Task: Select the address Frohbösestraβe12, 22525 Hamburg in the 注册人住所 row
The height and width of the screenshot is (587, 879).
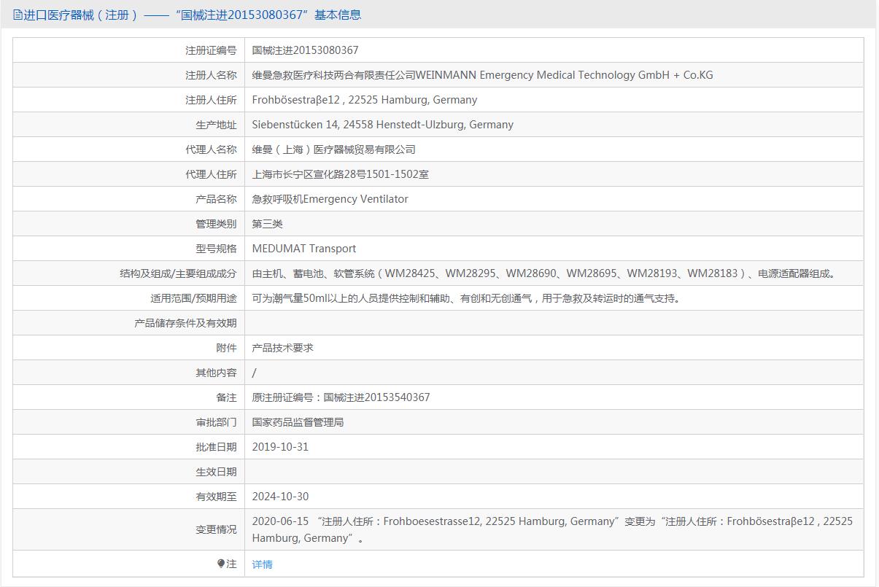Action: pos(365,100)
